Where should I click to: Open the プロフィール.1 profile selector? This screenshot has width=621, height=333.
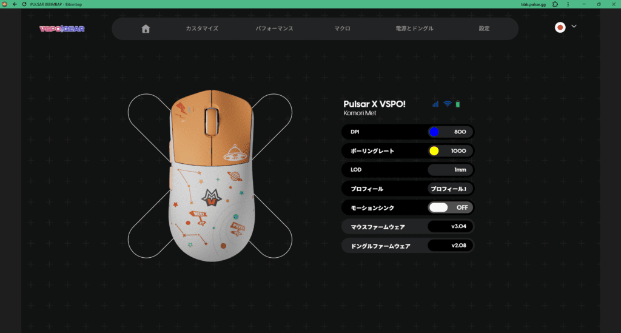coord(449,189)
